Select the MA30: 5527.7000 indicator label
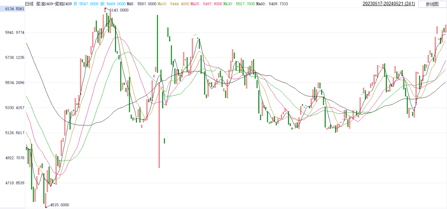447x209 pixels. coord(238,4)
